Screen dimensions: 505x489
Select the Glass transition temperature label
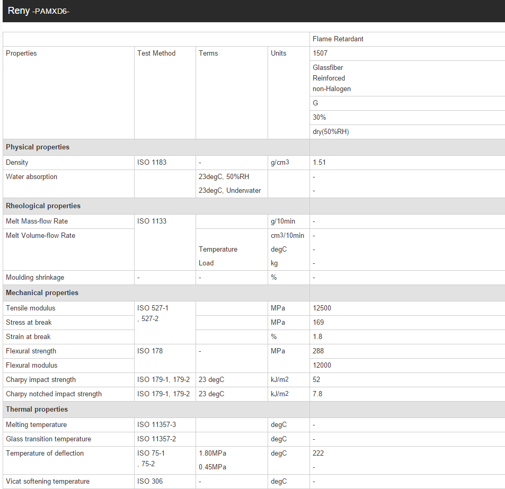pos(48,439)
